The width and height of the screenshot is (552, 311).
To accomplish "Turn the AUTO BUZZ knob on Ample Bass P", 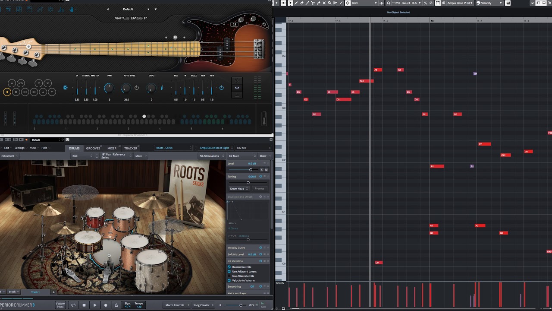I will (x=125, y=88).
